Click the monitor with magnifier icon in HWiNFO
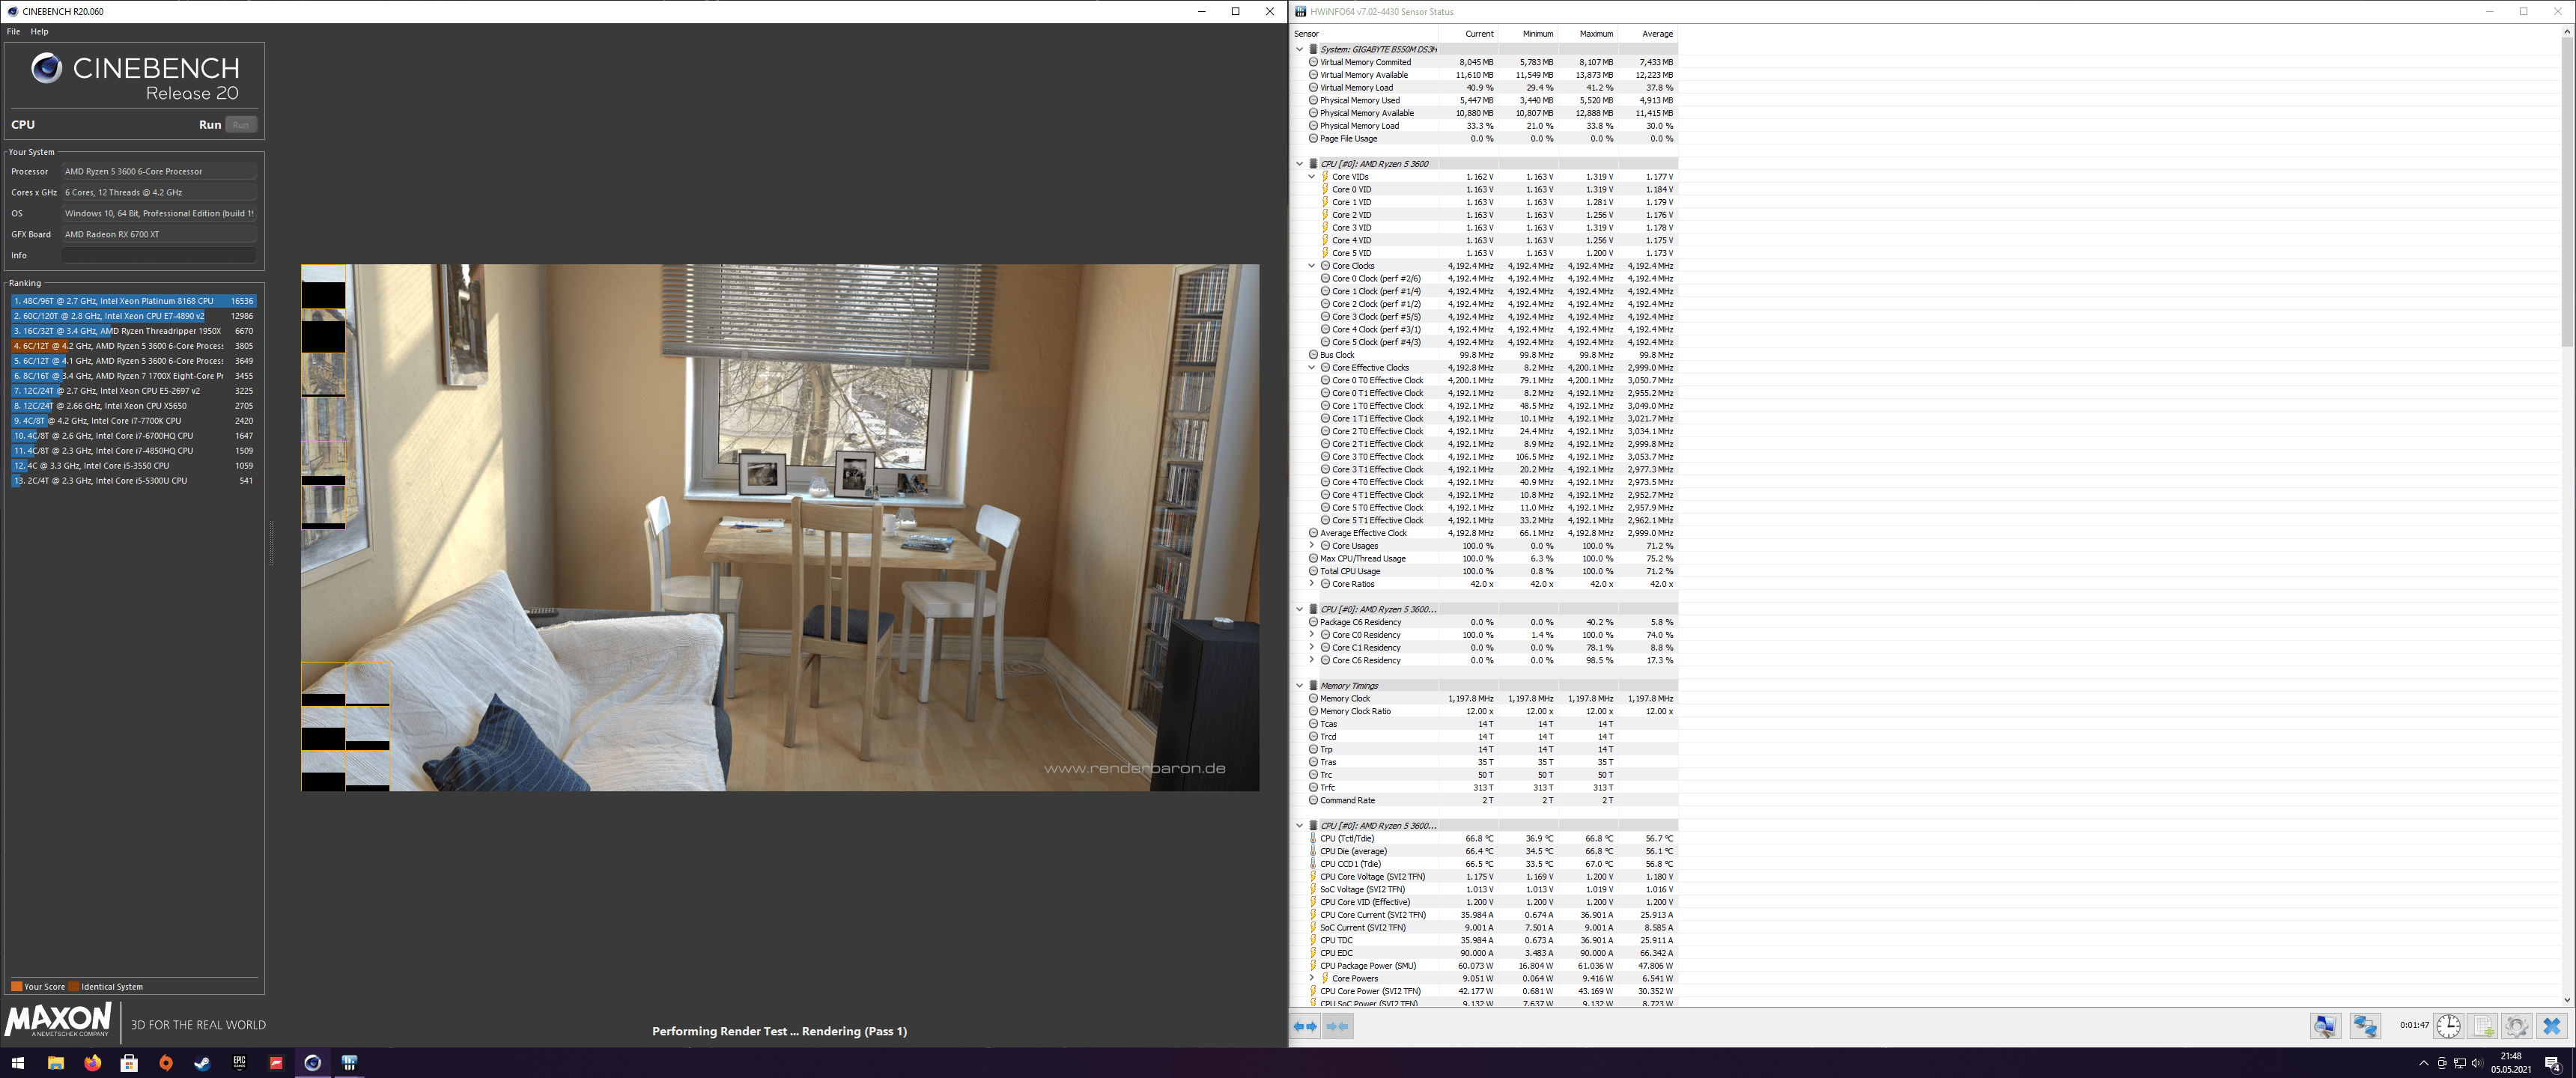The height and width of the screenshot is (1078, 2576). click(2325, 1026)
